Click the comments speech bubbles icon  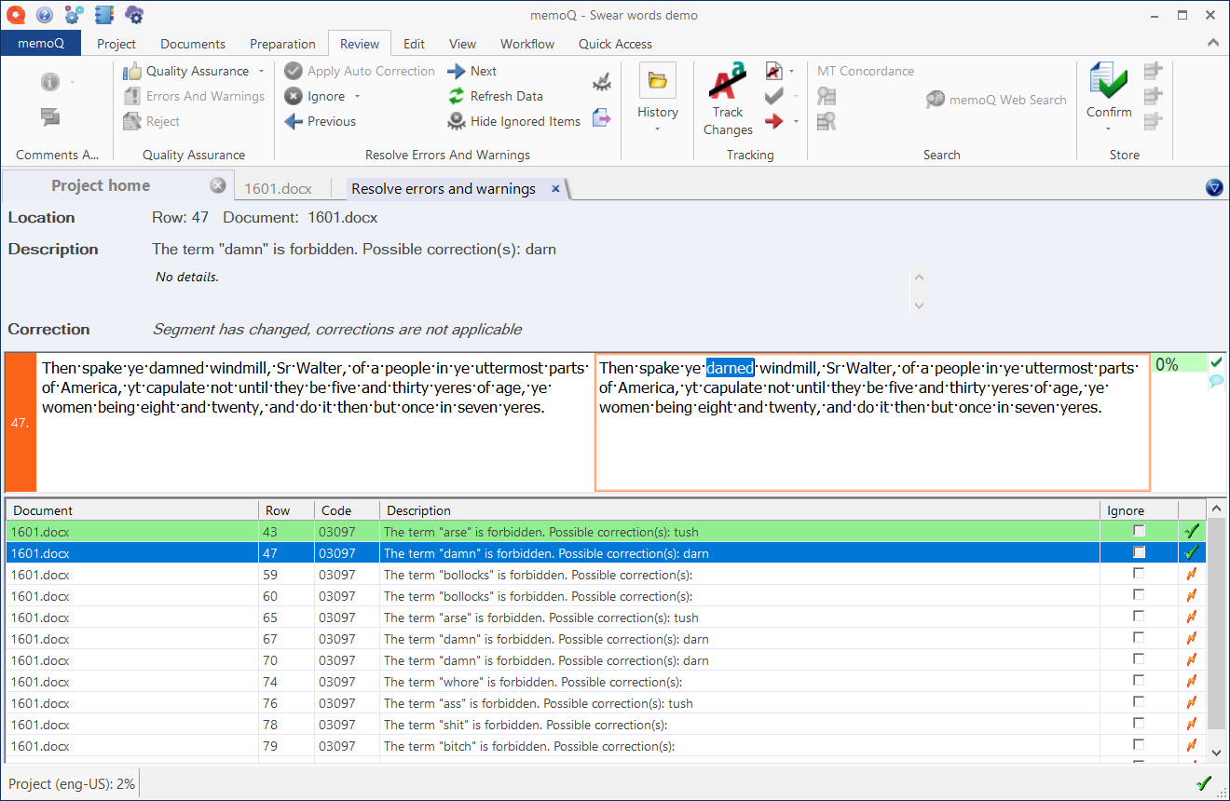point(50,116)
